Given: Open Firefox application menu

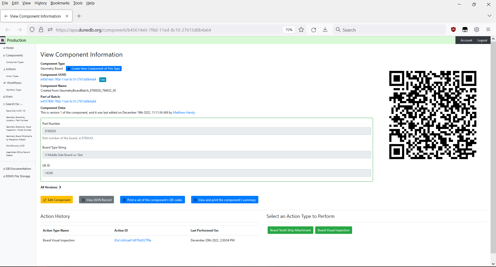Looking at the screenshot, I should pyautogui.click(x=488, y=29).
